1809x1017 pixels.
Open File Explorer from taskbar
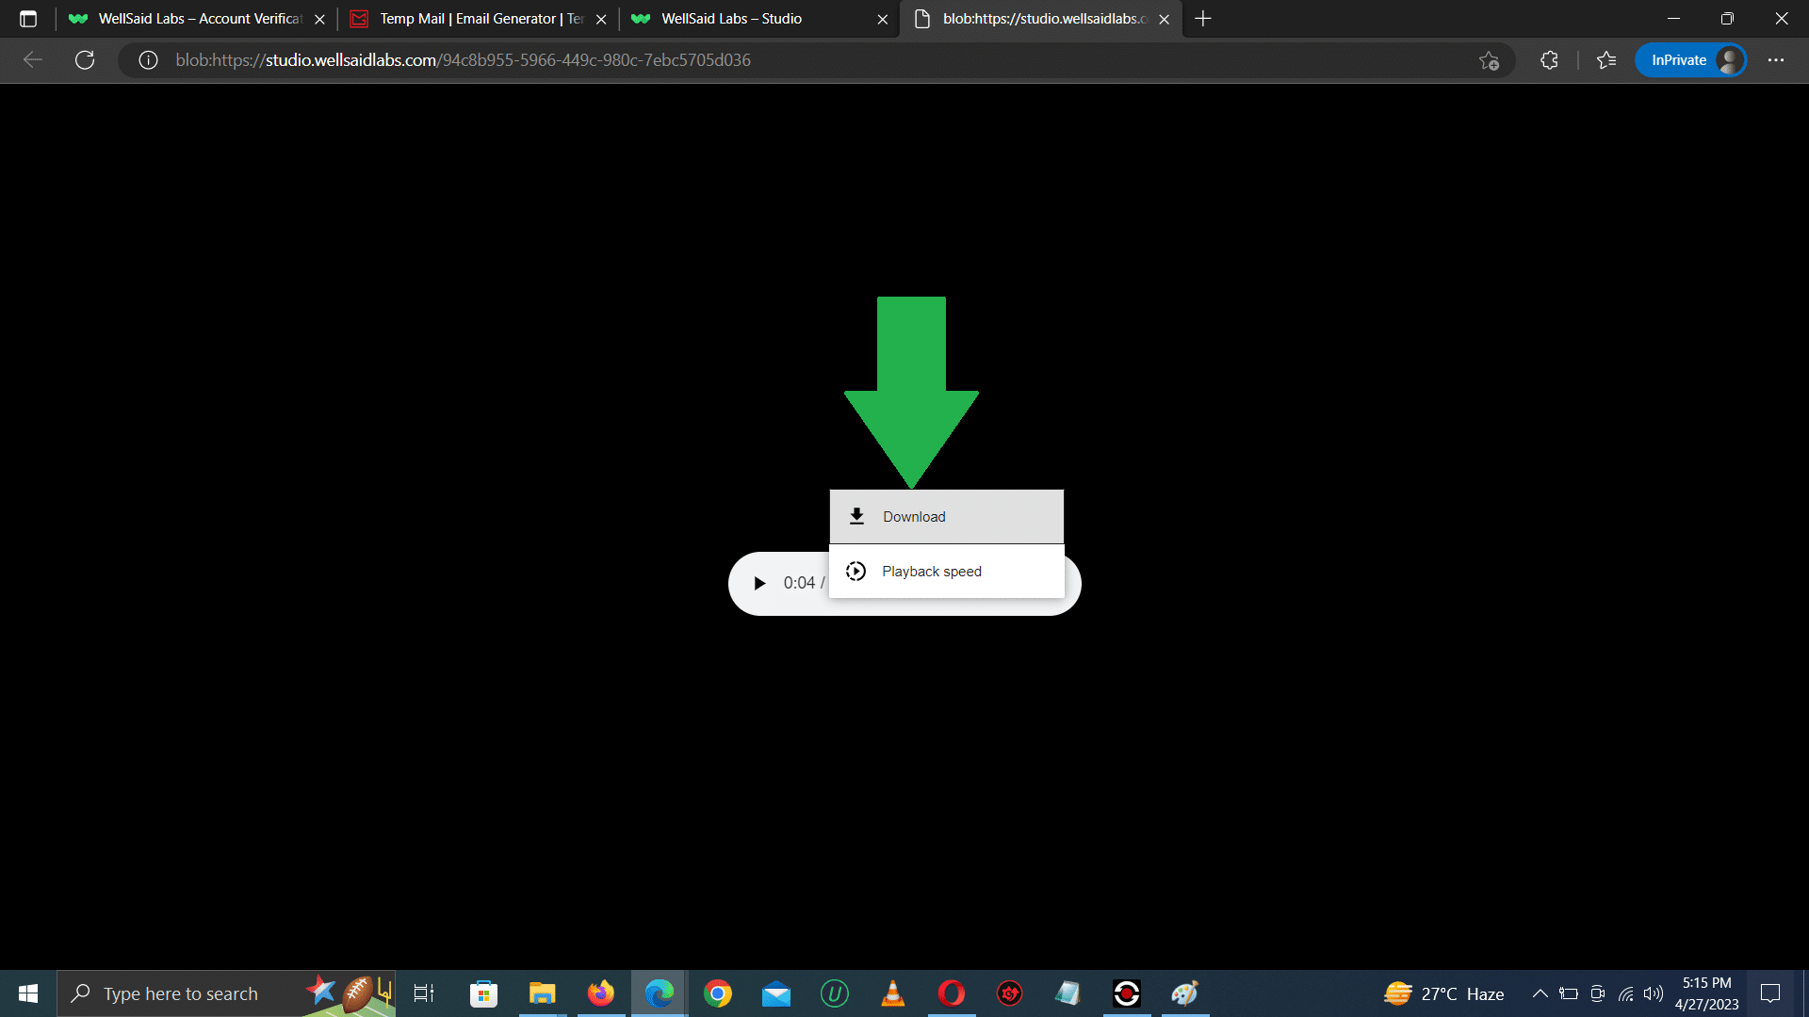(542, 993)
